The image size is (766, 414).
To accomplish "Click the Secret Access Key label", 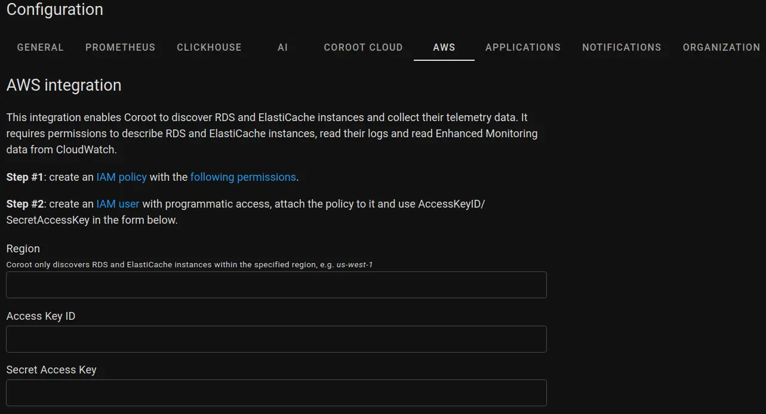I will pos(51,370).
